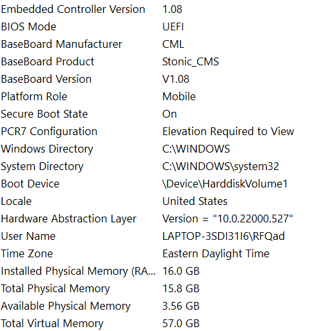Viewport: 336px width, 331px height.
Task: Select the UEFI value text
Action: (173, 27)
